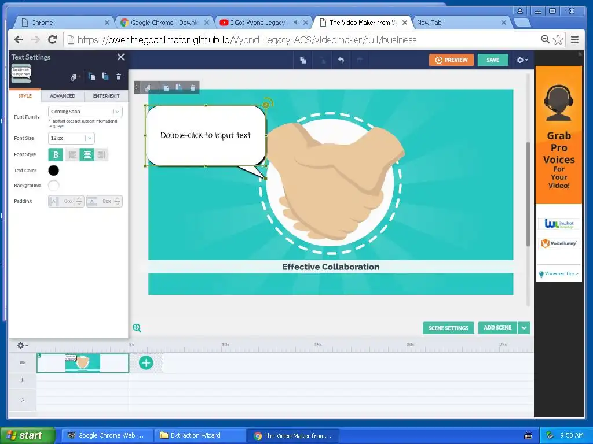Open the Font Family dropdown showing Coming Soon
Viewport: 593px width, 444px height.
85,112
